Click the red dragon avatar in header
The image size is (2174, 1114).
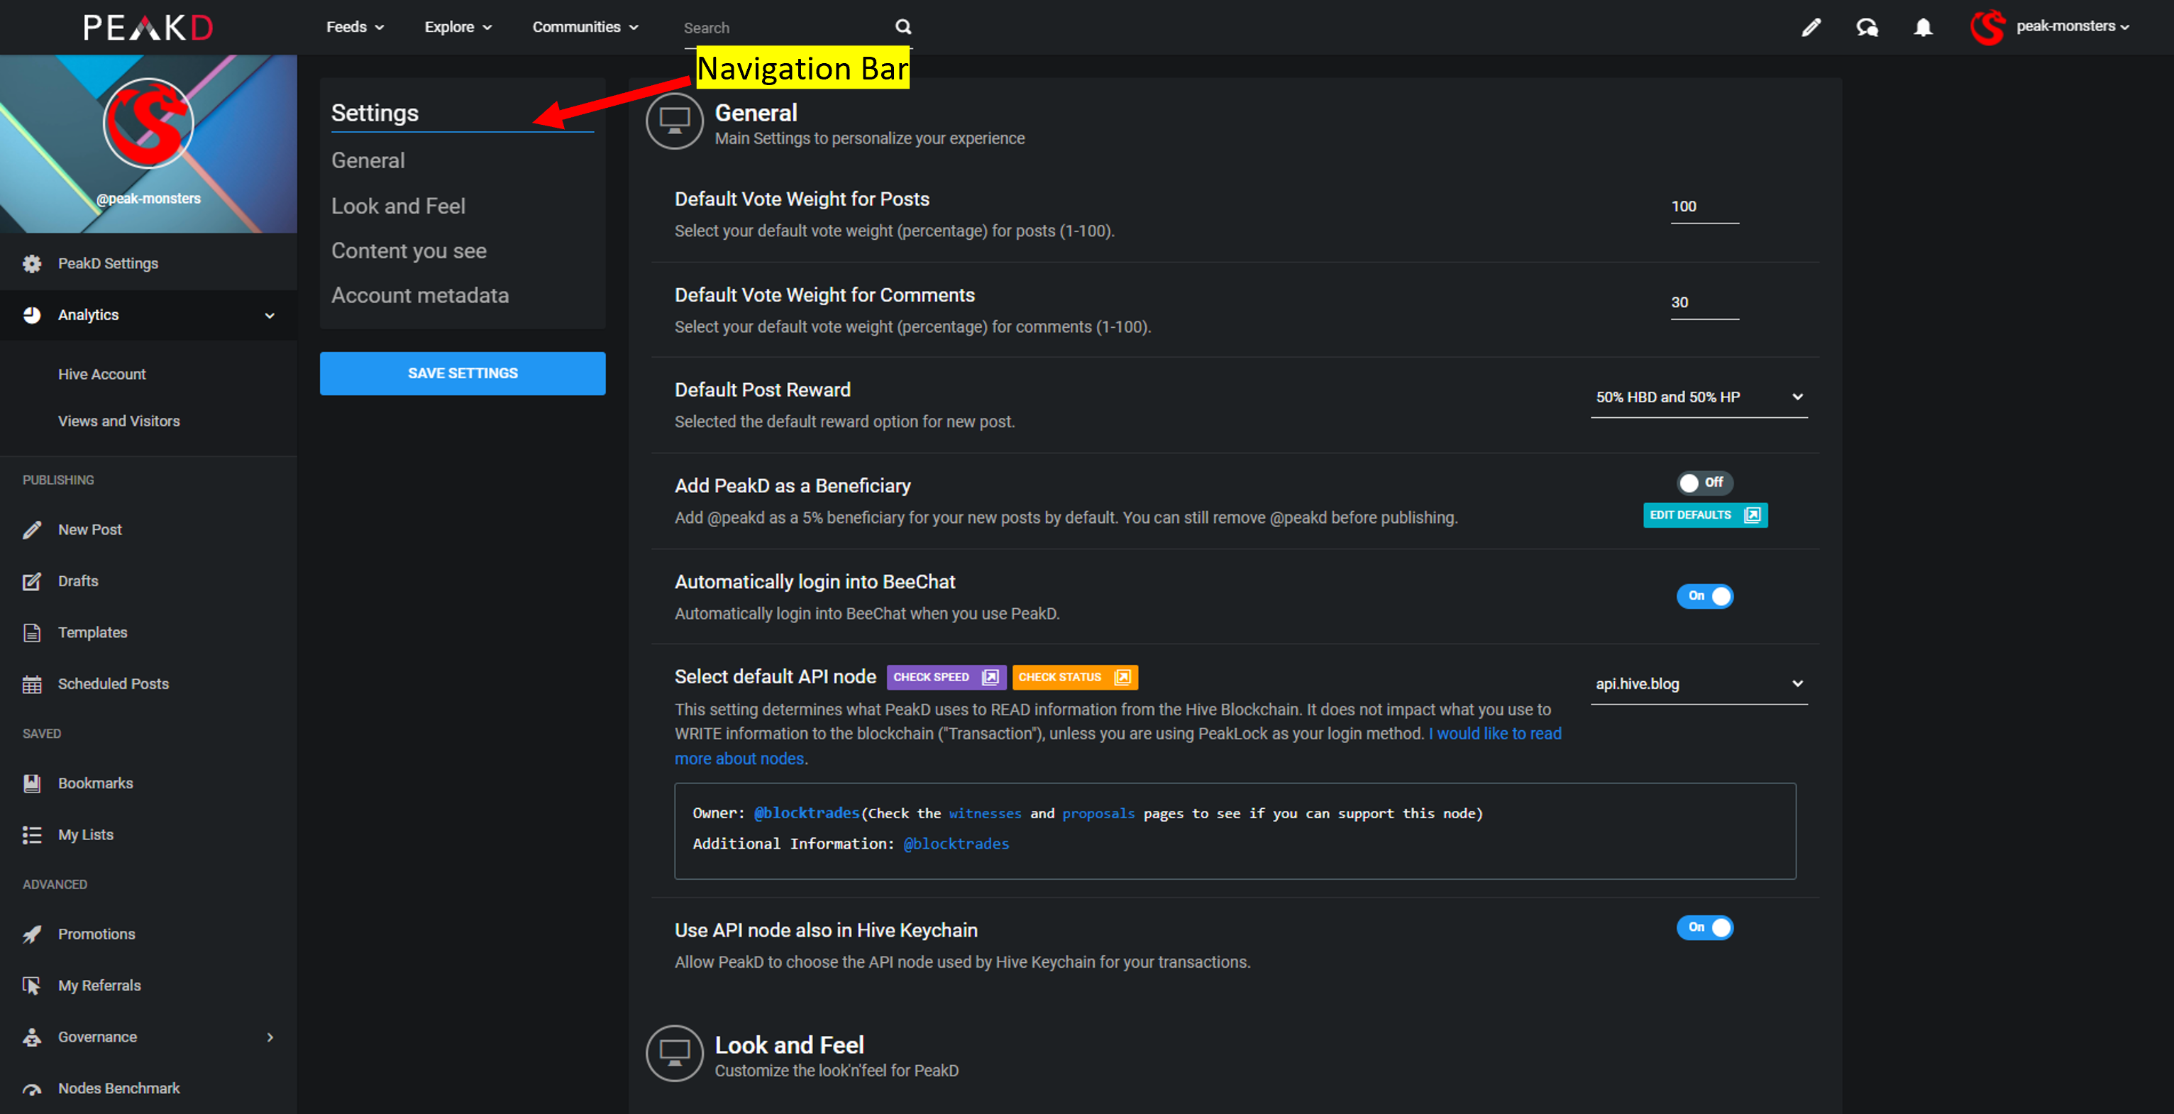1987,27
